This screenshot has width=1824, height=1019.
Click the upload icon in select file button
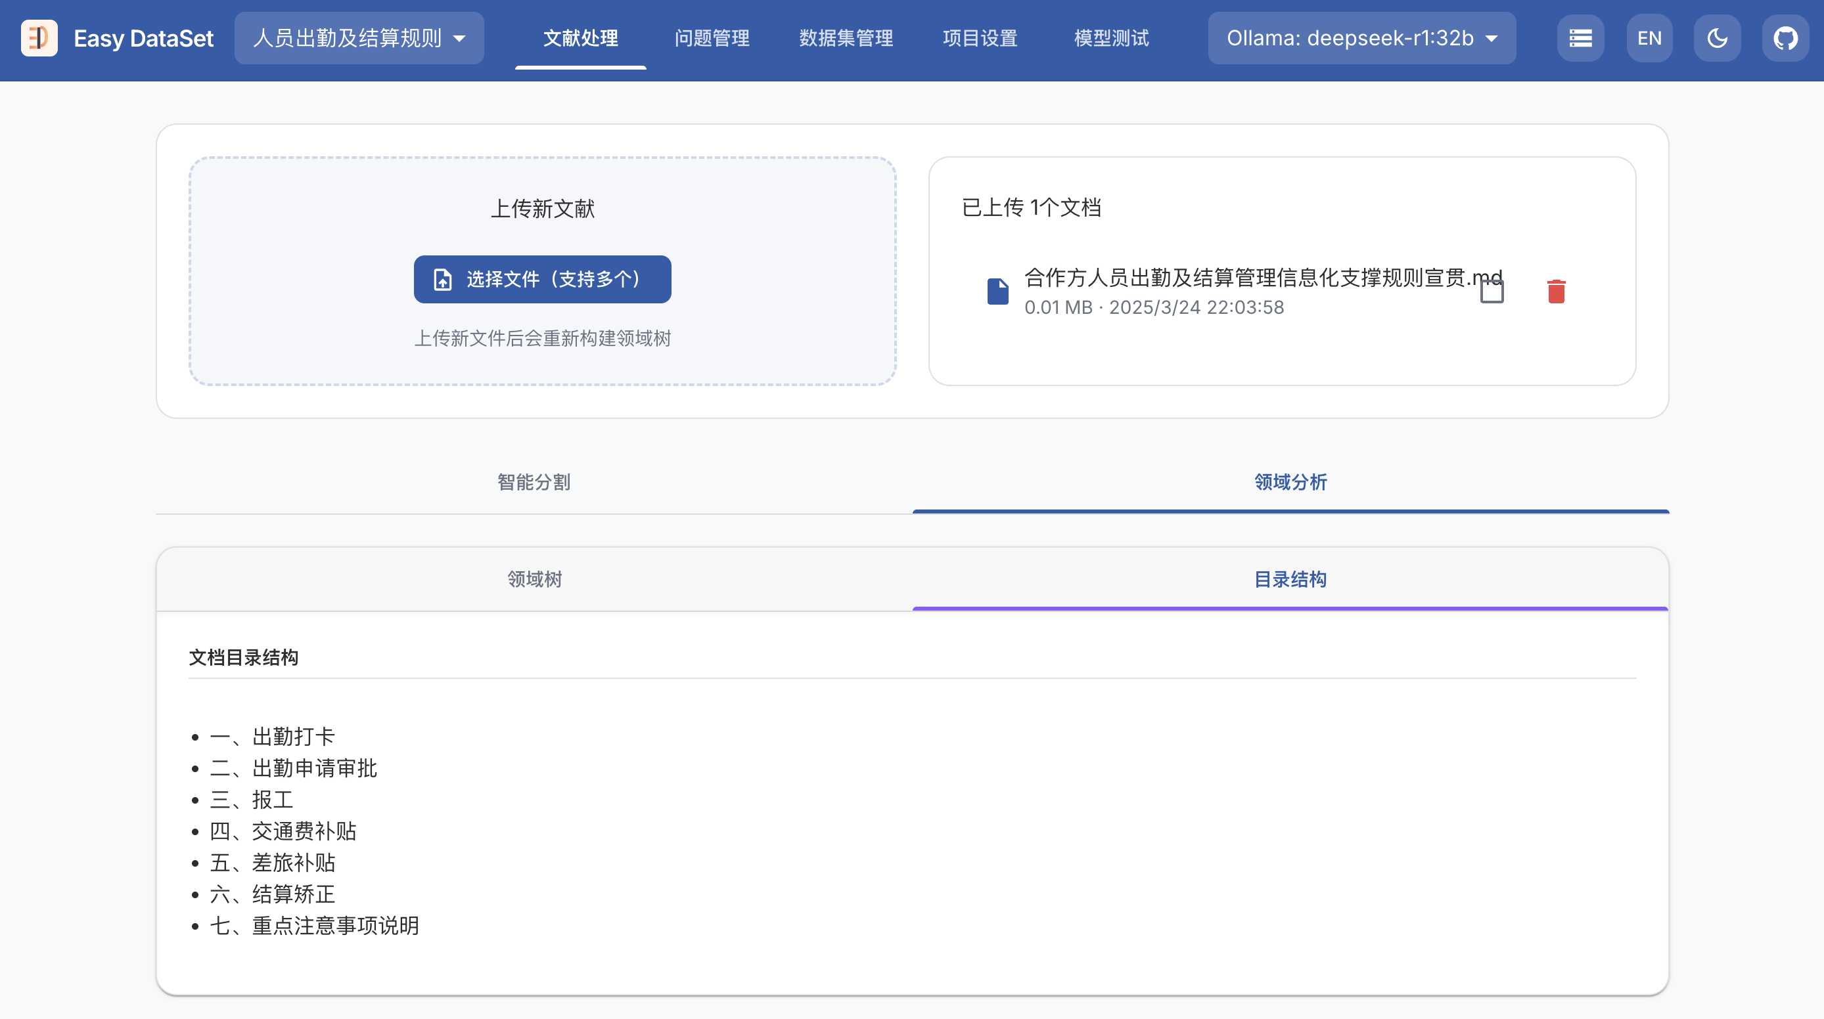[443, 280]
